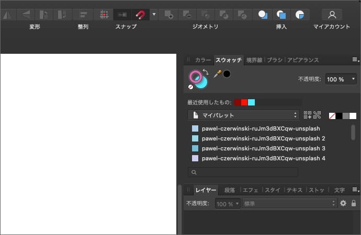This screenshot has height=235, width=361.
Task: Click the layer lock padlock icon
Action: pos(354,203)
